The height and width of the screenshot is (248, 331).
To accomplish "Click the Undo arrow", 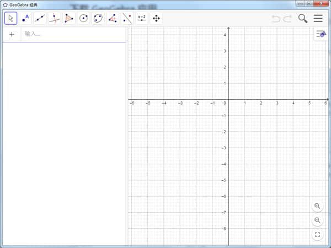I will (276, 19).
